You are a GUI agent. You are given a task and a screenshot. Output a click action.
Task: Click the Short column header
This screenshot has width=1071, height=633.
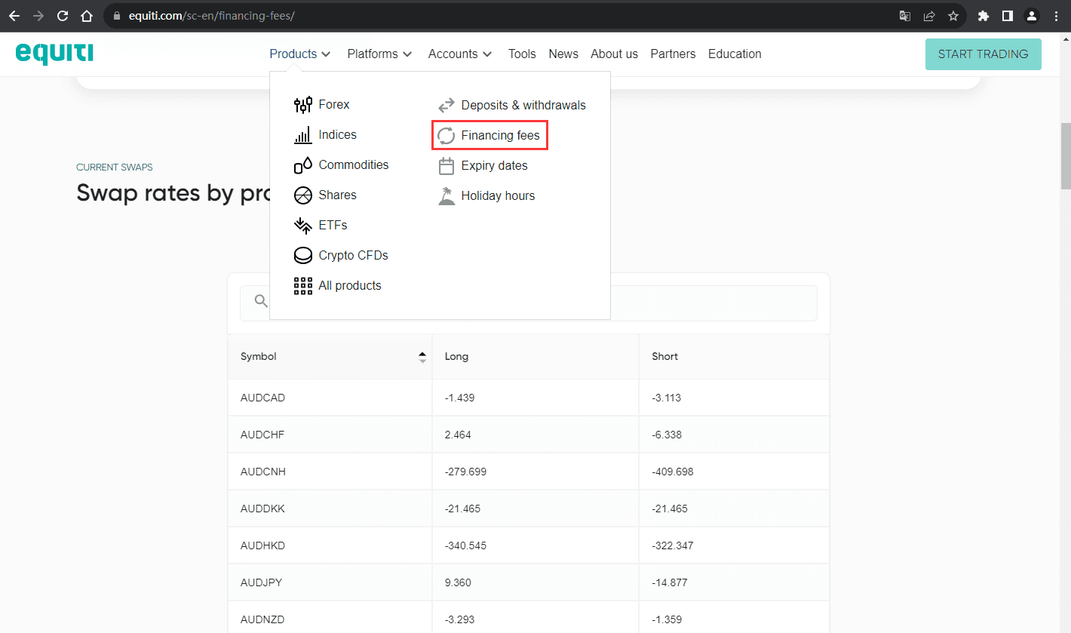[664, 357]
